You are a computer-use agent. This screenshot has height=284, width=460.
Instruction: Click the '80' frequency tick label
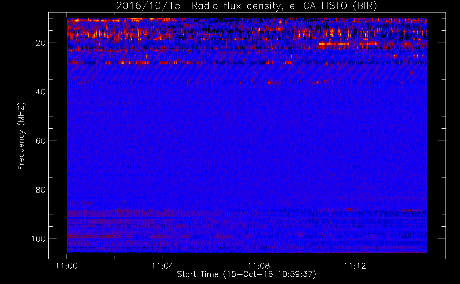(41, 190)
